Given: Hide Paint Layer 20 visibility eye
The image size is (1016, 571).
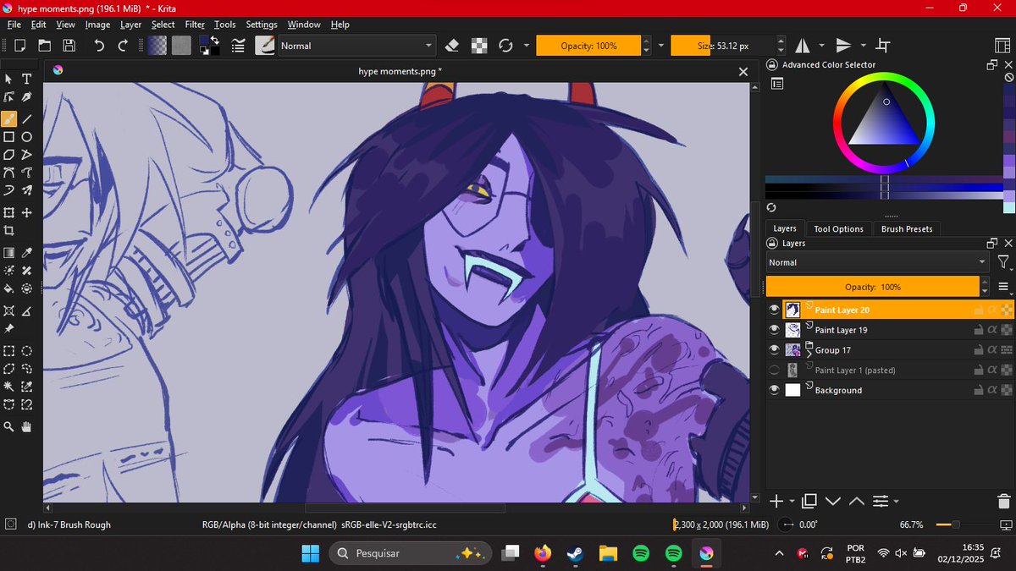Looking at the screenshot, I should (x=774, y=310).
